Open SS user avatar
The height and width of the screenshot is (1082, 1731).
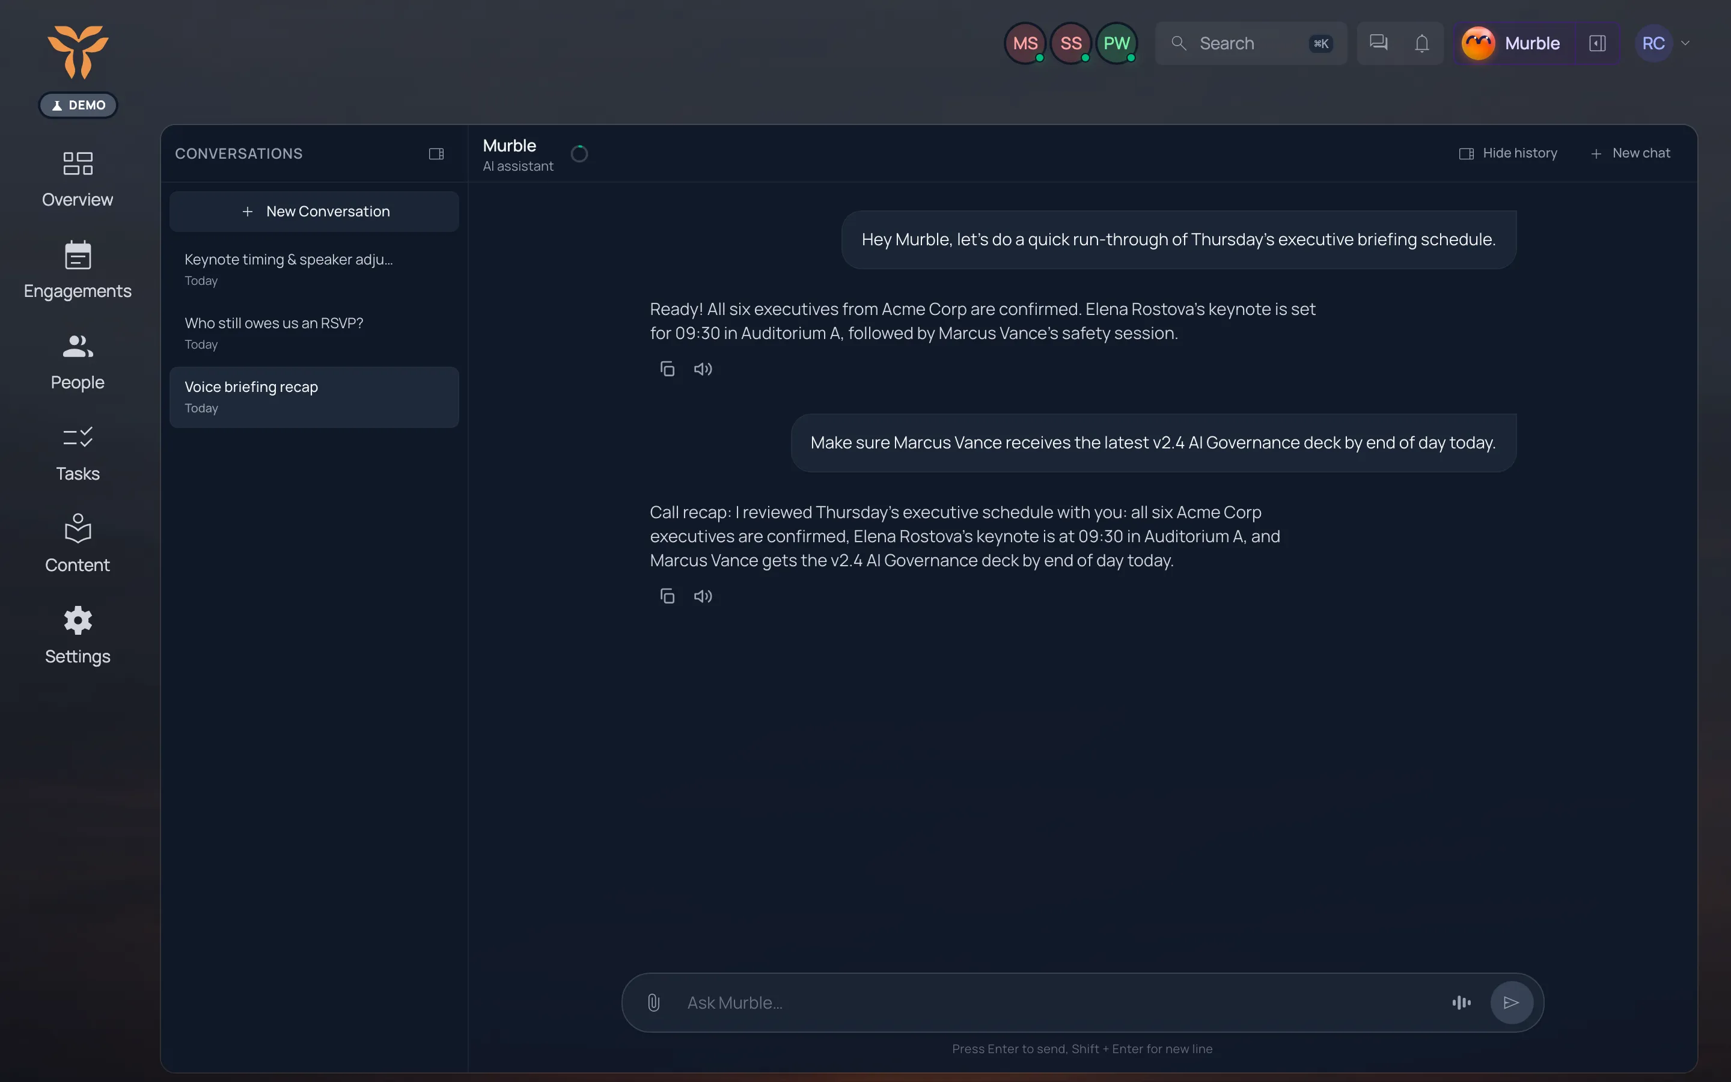[x=1071, y=43]
